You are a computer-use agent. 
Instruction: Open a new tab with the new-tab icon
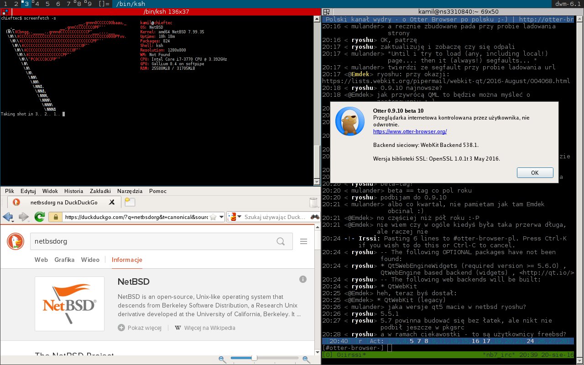(130, 202)
